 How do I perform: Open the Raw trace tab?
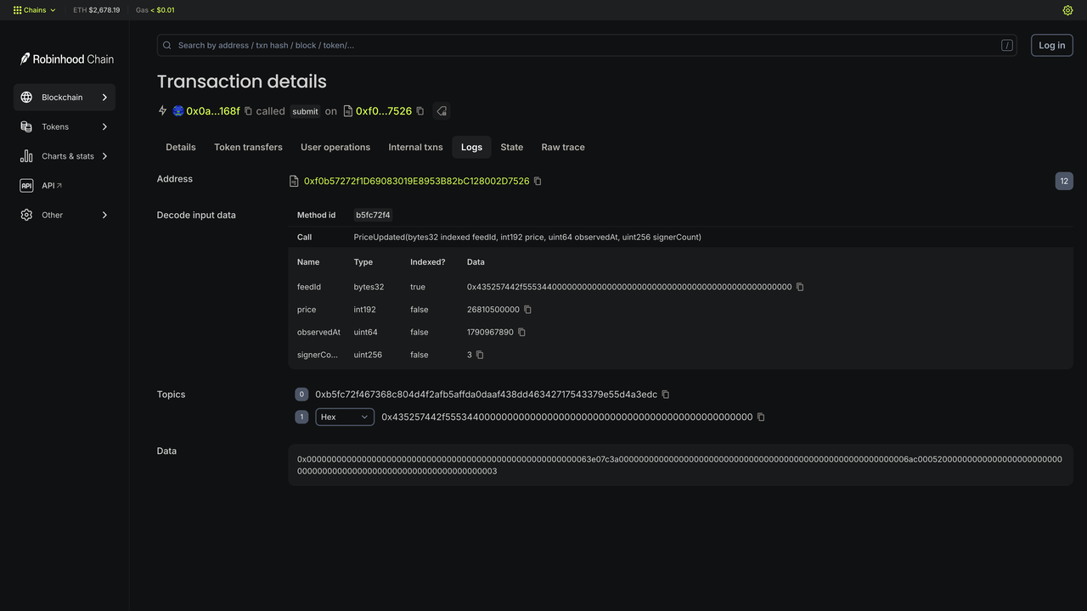point(563,147)
